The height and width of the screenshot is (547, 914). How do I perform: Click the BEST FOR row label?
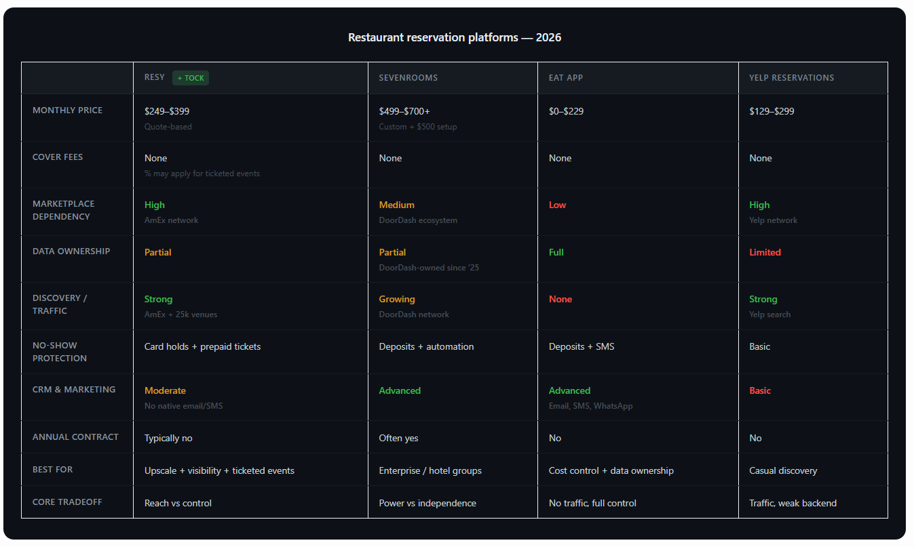coord(53,470)
